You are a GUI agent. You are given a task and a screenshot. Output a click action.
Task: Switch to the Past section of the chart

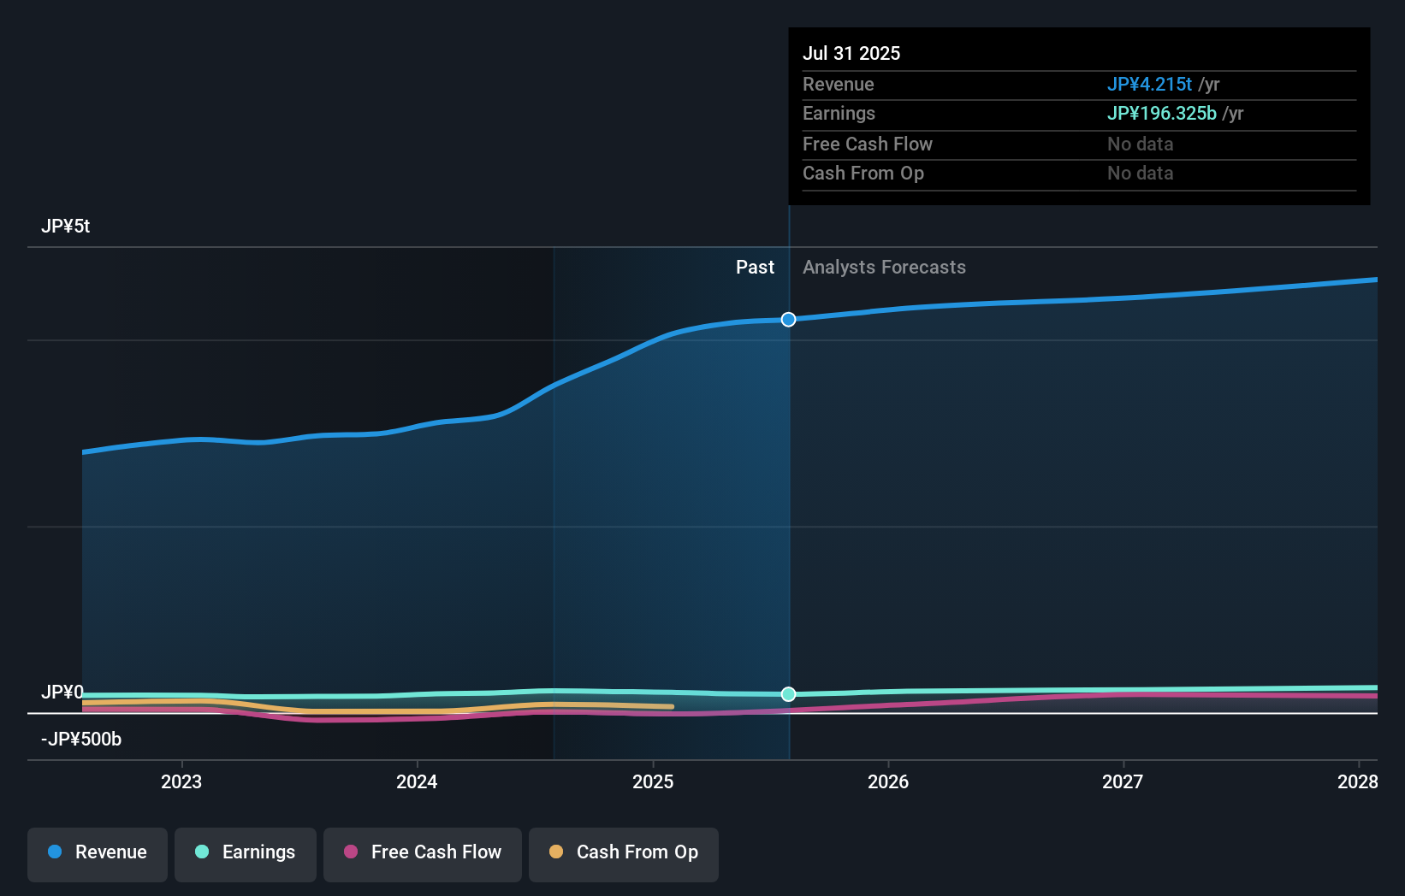755,267
